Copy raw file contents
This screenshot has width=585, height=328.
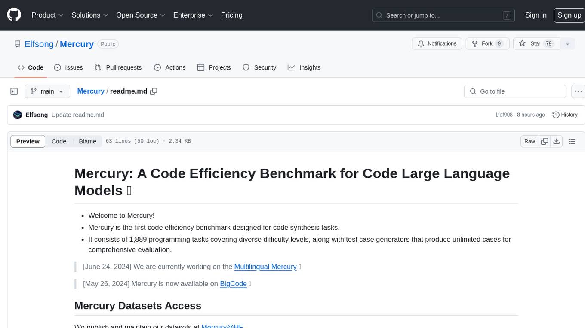(x=545, y=141)
